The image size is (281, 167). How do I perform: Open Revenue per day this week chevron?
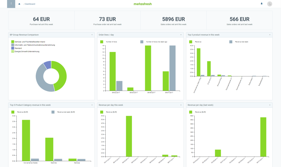click(x=181, y=105)
